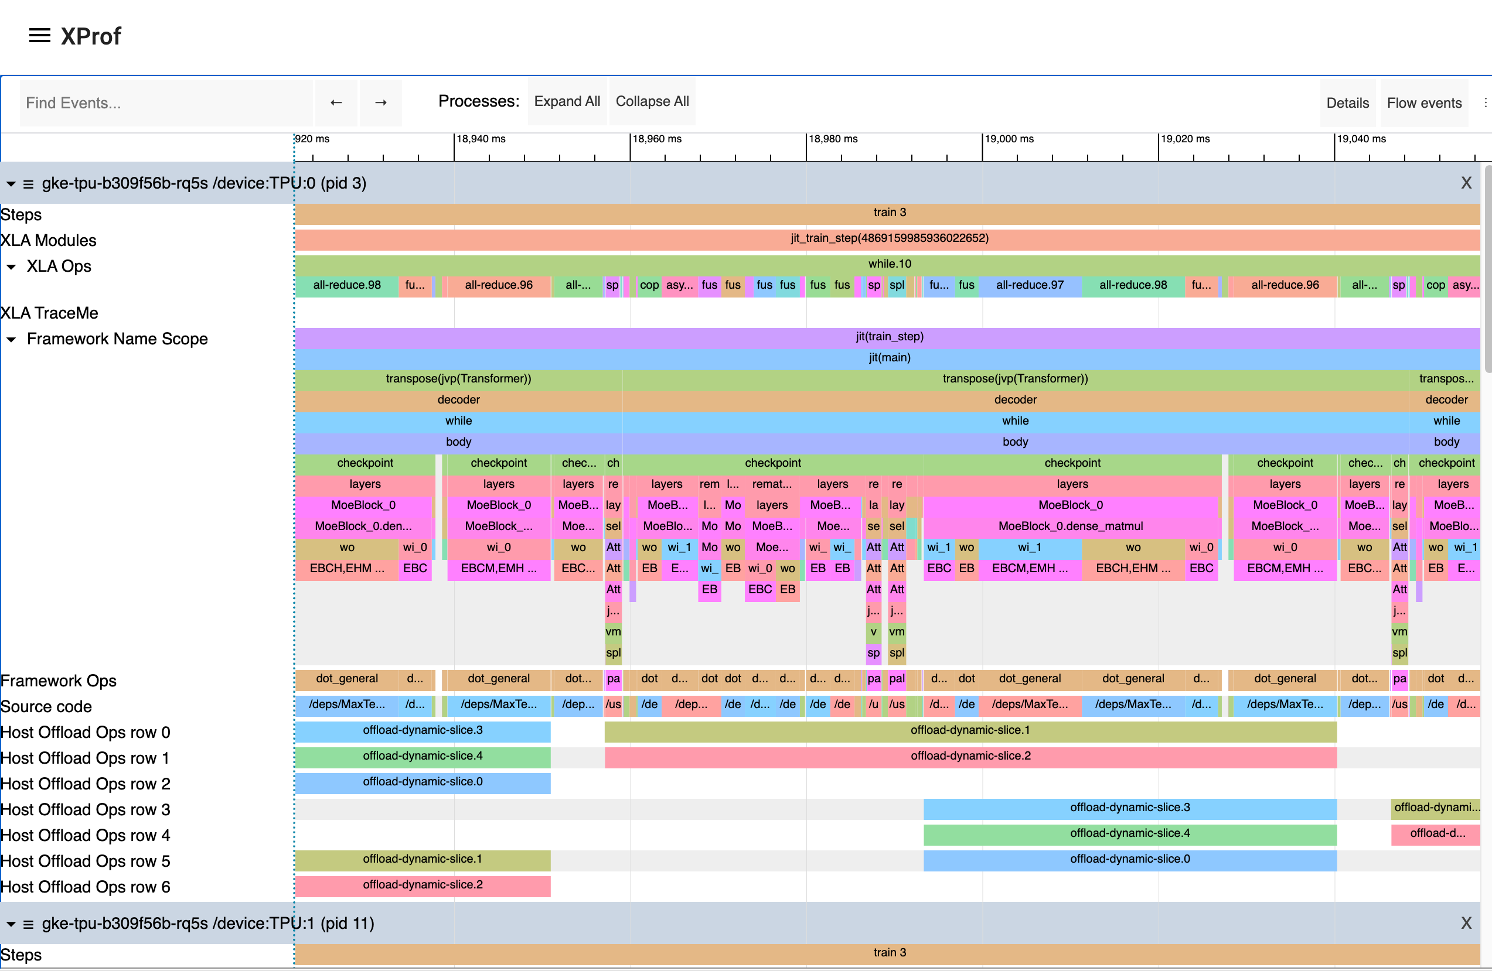This screenshot has width=1492, height=971.
Task: Click the right arrow navigation icon
Action: (x=380, y=102)
